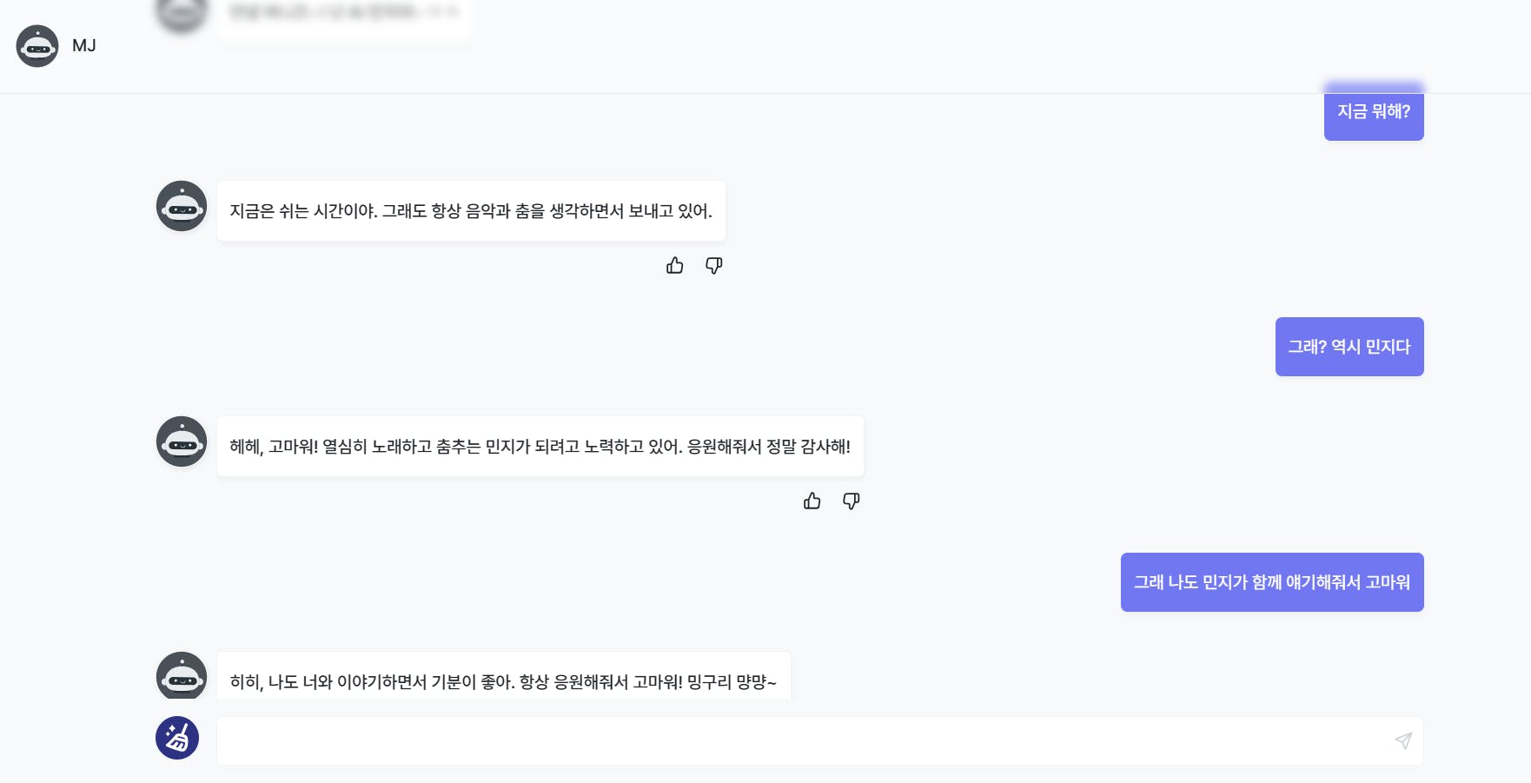Click the '히히, 나도 너와' bot message
Screen dimensions: 1531x783
504,676
